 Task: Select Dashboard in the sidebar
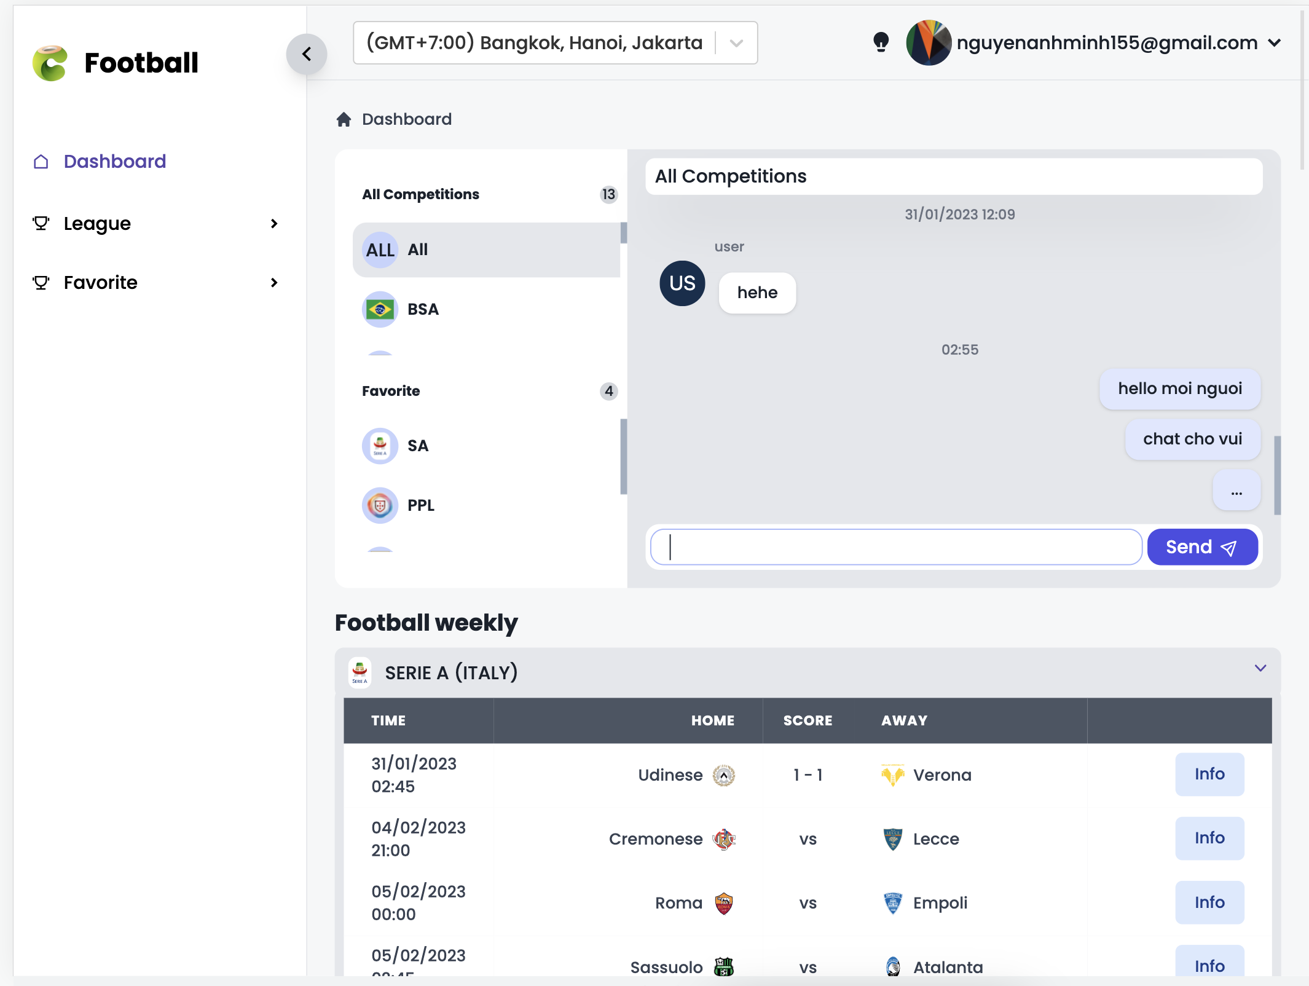point(114,161)
